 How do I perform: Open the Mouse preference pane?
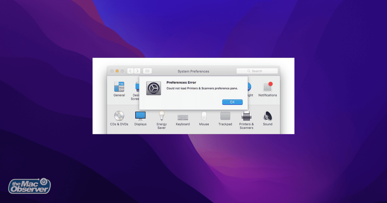coord(204,116)
